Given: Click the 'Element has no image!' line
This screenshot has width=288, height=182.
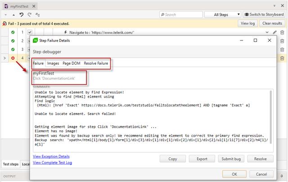Looking at the screenshot, I should 56,131.
